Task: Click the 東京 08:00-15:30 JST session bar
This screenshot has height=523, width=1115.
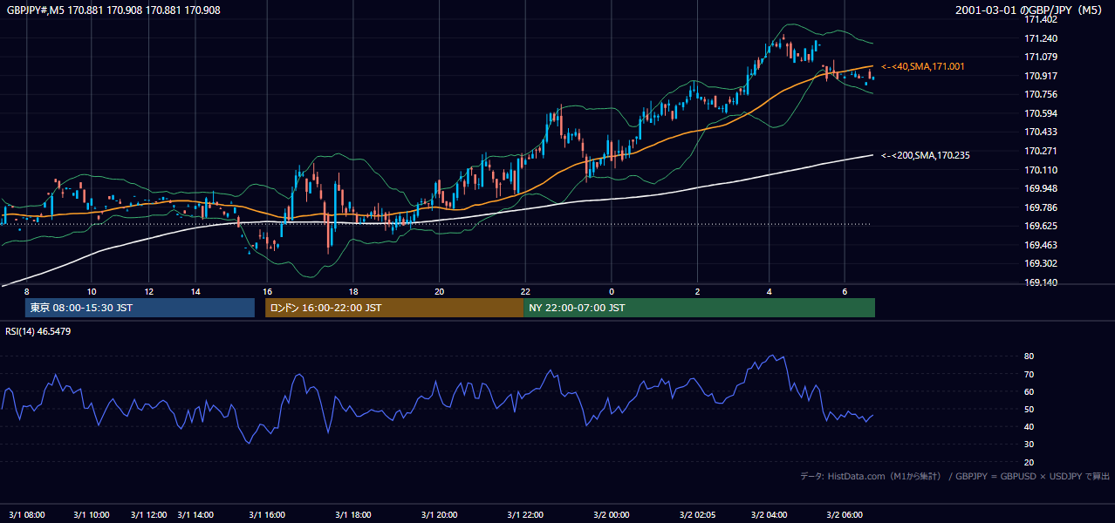Action: [140, 308]
